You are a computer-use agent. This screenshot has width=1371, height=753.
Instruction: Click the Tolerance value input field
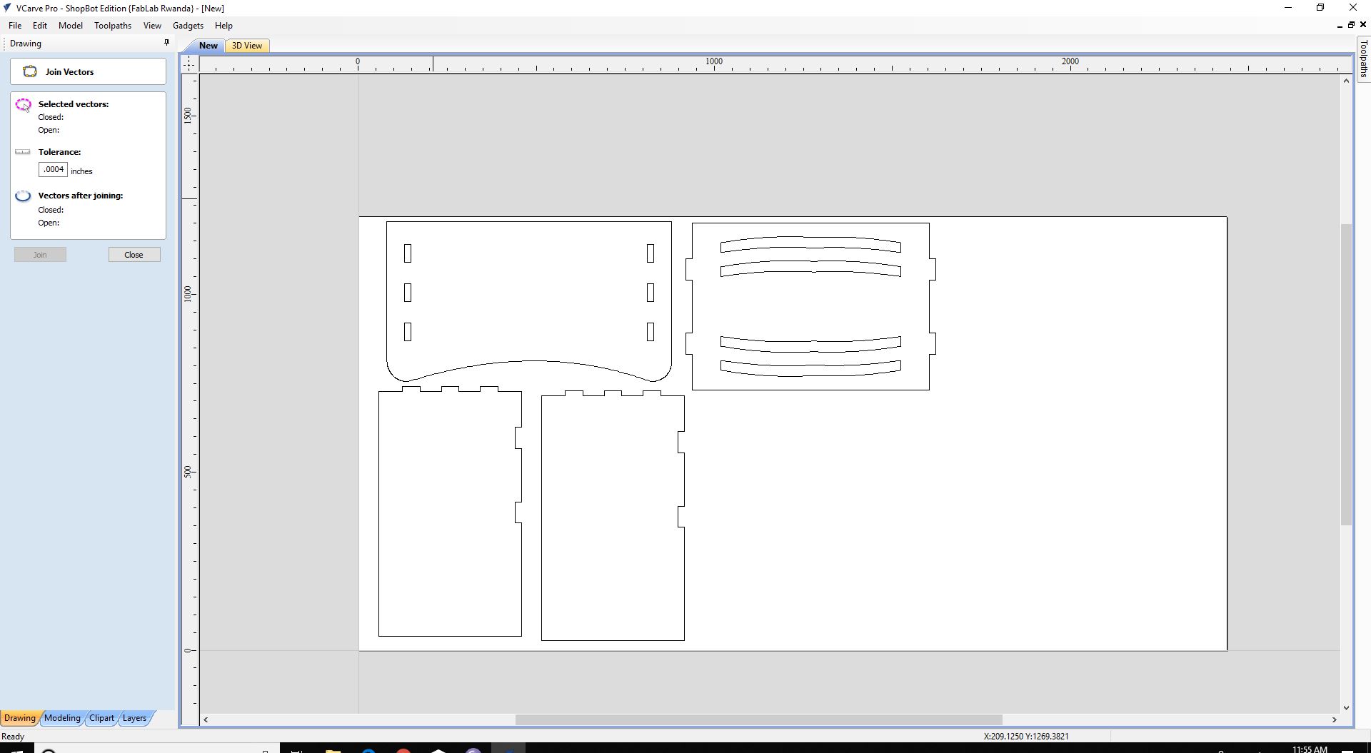click(53, 170)
